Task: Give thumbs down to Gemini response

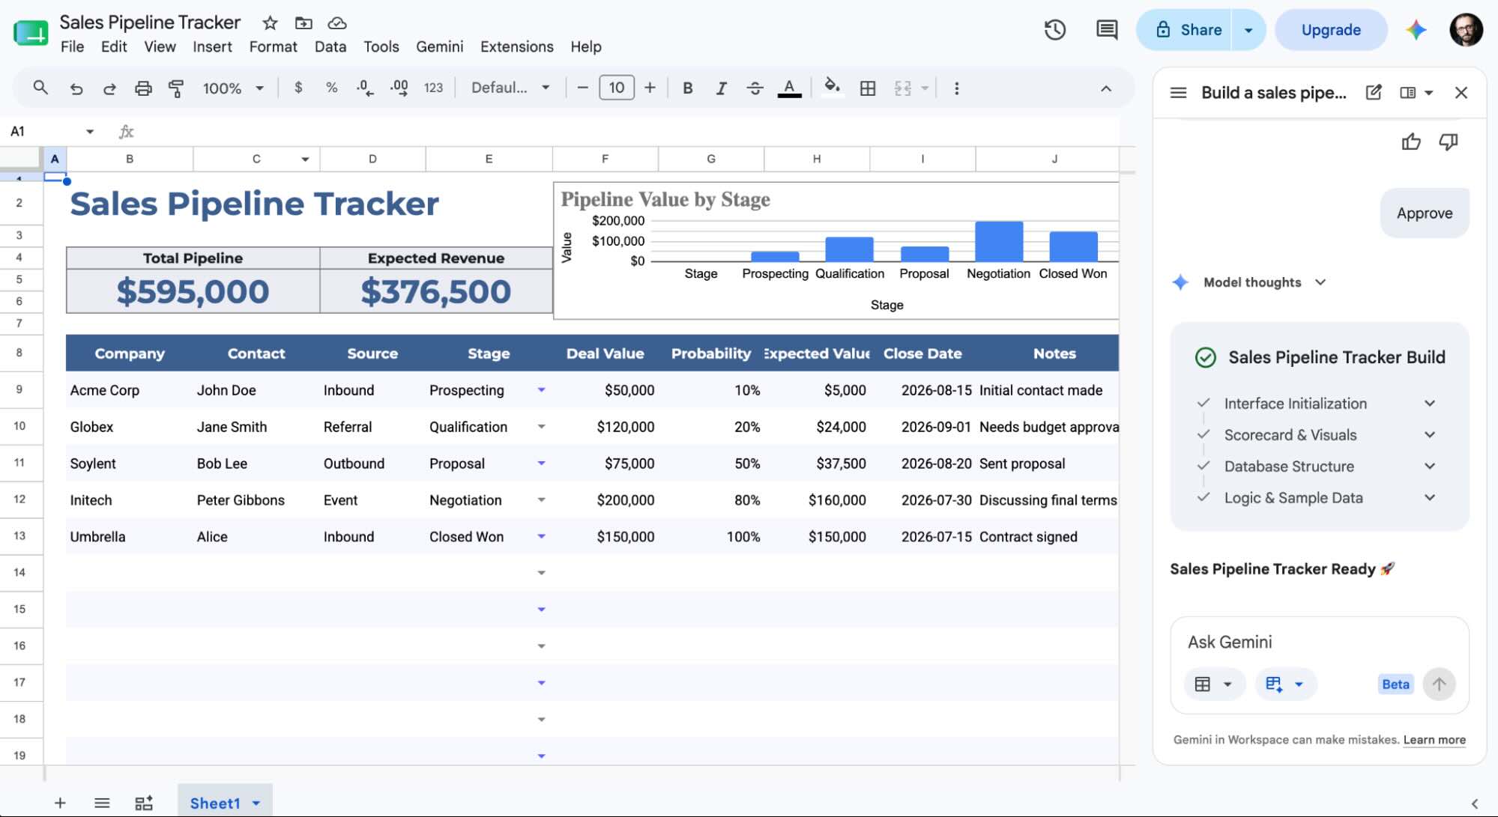Action: [1449, 142]
